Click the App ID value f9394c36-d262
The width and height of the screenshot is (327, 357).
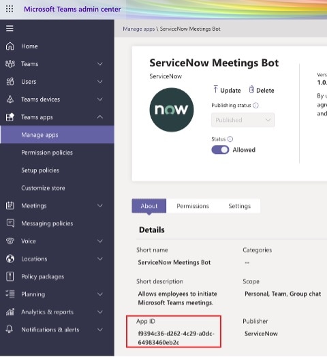(176, 338)
